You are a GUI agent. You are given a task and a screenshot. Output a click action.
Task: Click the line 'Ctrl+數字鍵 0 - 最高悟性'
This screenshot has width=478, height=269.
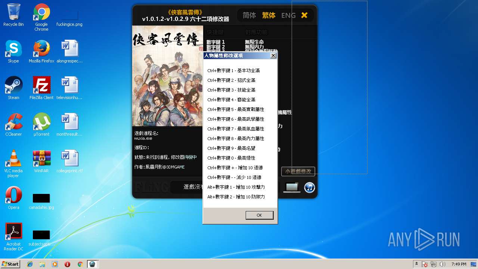pos(231,158)
